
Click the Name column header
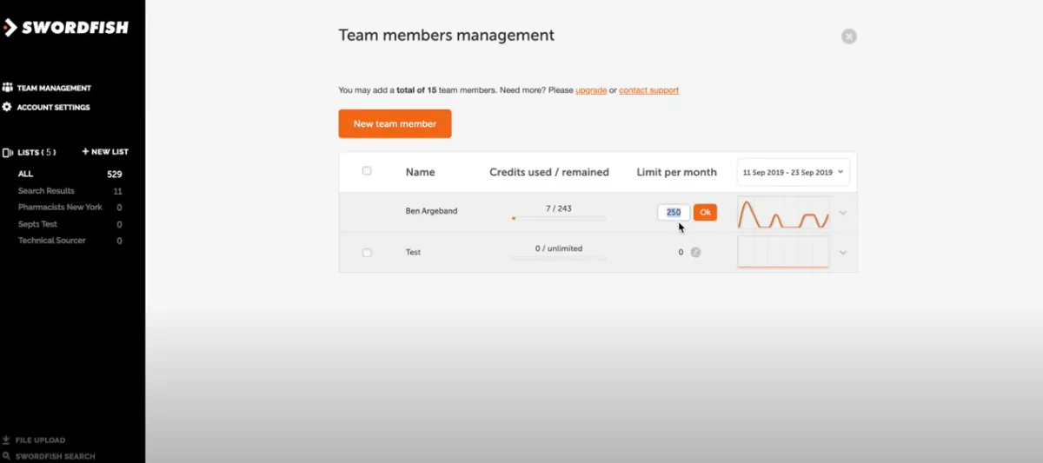tap(420, 172)
